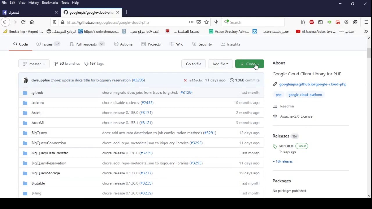Open the dwsupplee author avatar

click(26, 80)
